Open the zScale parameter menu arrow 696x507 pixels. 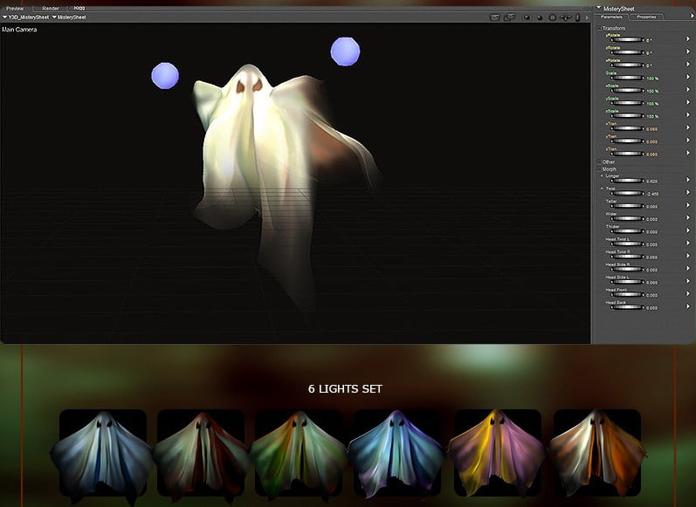click(688, 115)
